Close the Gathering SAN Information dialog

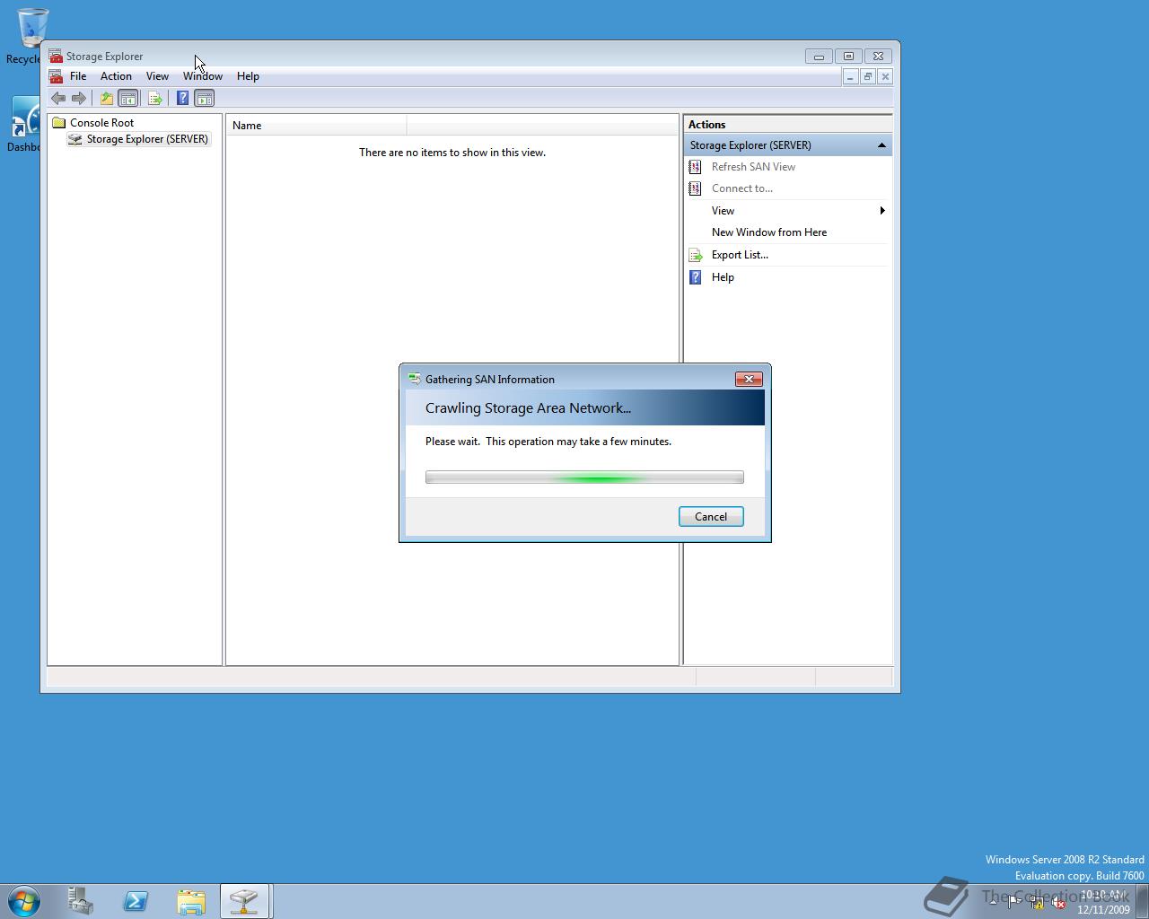pyautogui.click(x=749, y=379)
